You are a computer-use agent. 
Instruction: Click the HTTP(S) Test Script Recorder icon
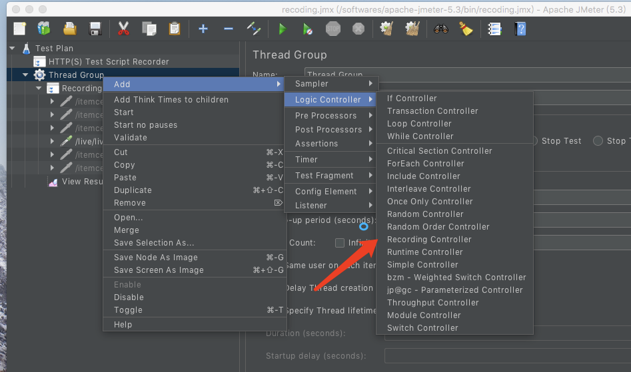pyautogui.click(x=39, y=61)
